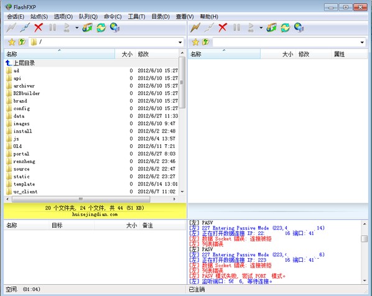
Task: Click the right pane transfer folder icon
Action: (x=271, y=28)
